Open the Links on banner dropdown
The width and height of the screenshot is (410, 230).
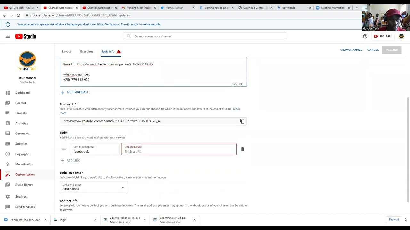click(x=94, y=187)
